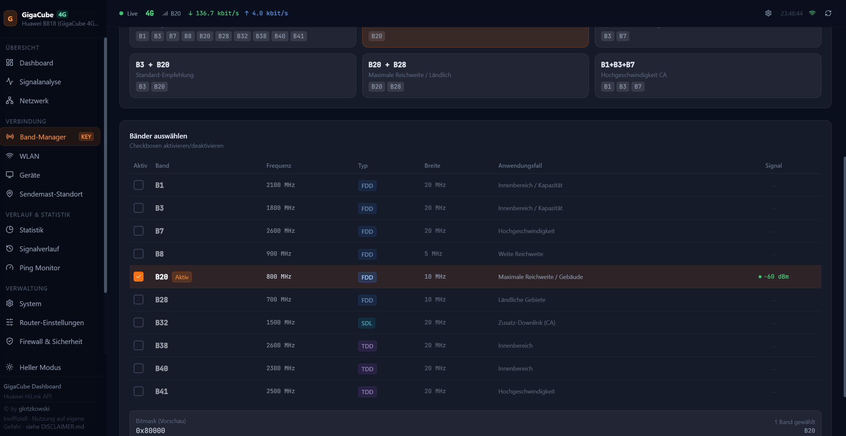This screenshot has width=846, height=436.
Task: Click the Statistik pie chart icon
Action: pyautogui.click(x=10, y=229)
